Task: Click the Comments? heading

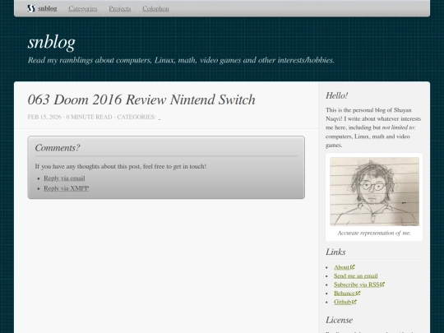Action: pyautogui.click(x=58, y=148)
